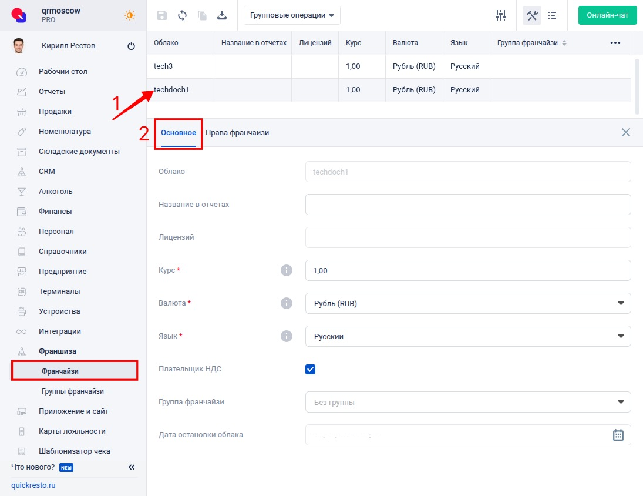Click into the Лицензий input field
Image resolution: width=643 pixels, height=496 pixels.
(x=468, y=237)
